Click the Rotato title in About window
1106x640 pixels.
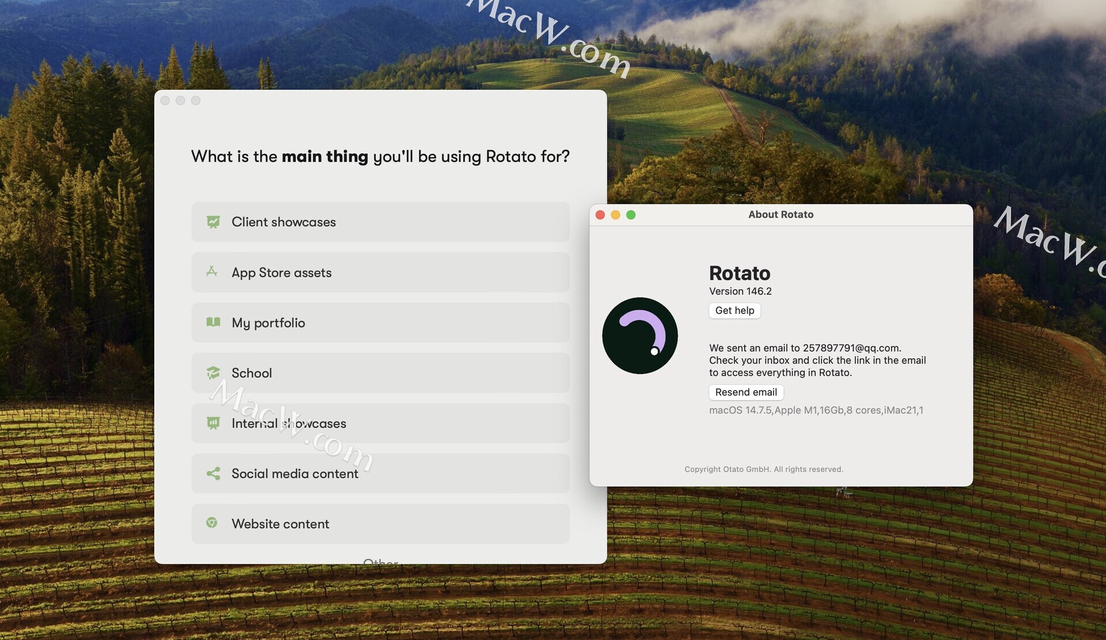(x=740, y=273)
